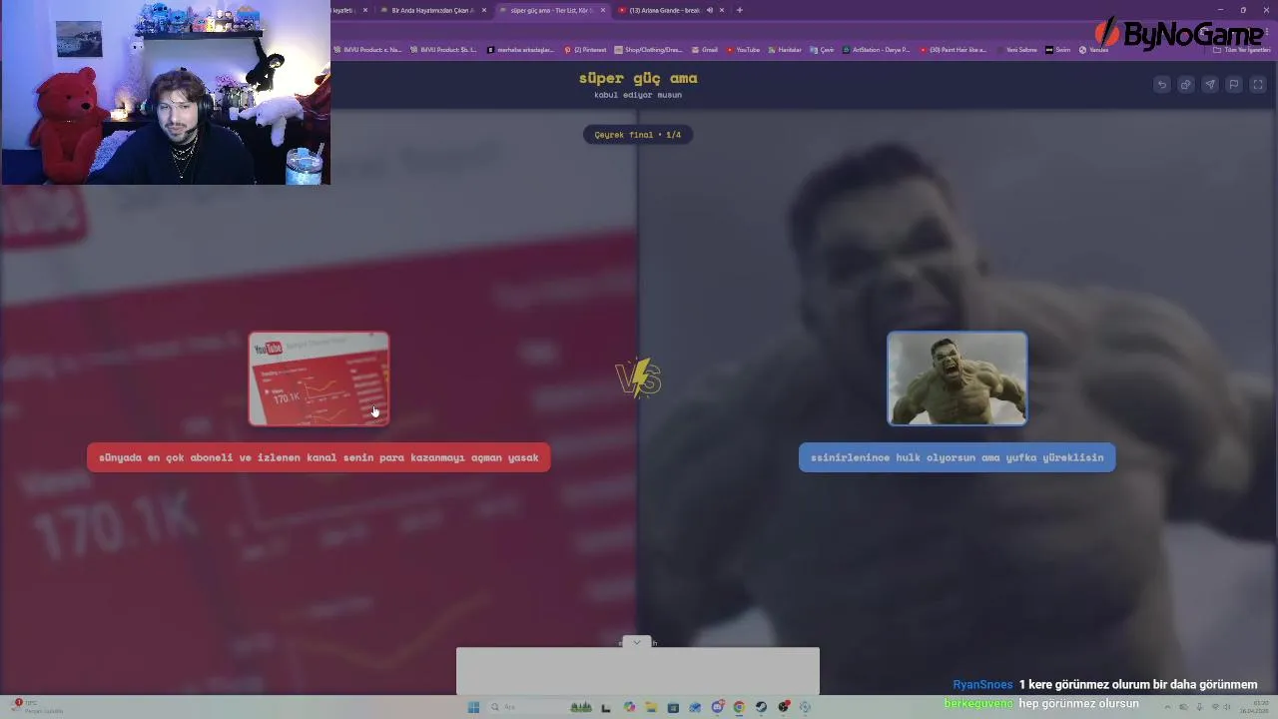Open the forest-trees widget icon on the taskbar
This screenshot has height=719, width=1278.
point(581,707)
